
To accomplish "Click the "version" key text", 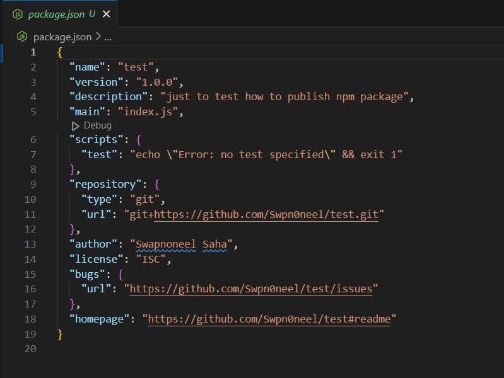I will (x=96, y=82).
